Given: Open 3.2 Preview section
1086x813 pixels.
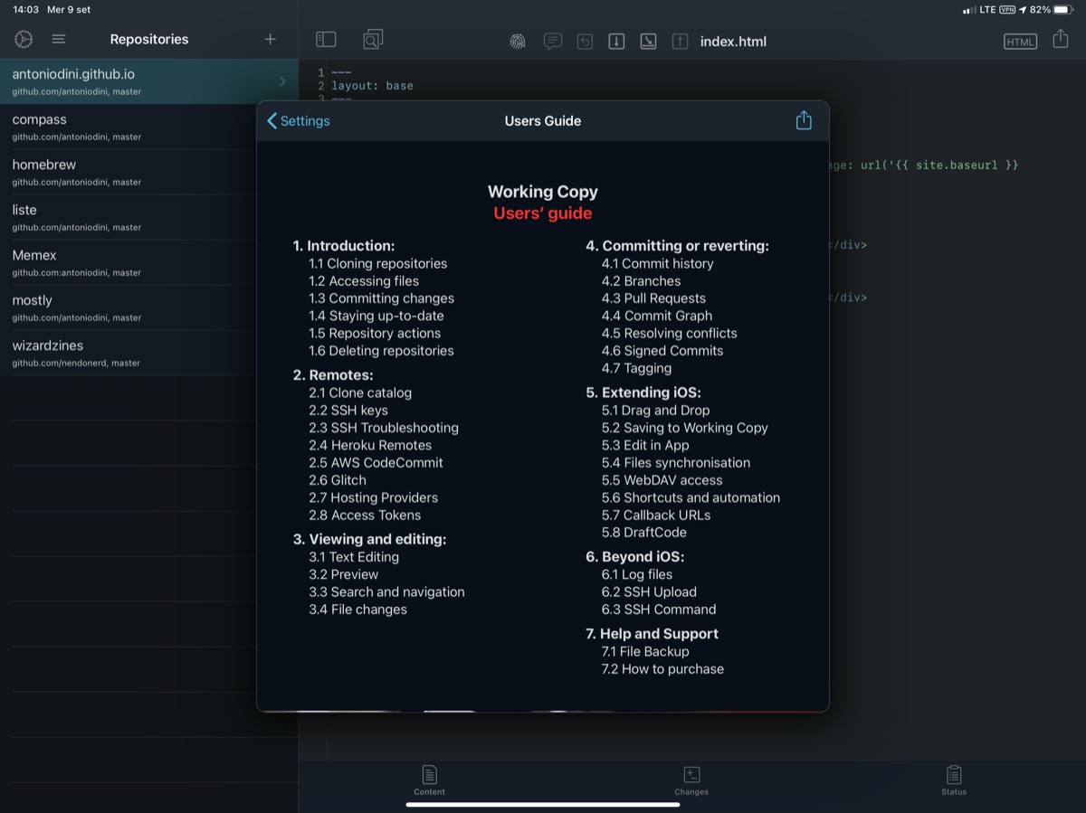Looking at the screenshot, I should point(344,574).
